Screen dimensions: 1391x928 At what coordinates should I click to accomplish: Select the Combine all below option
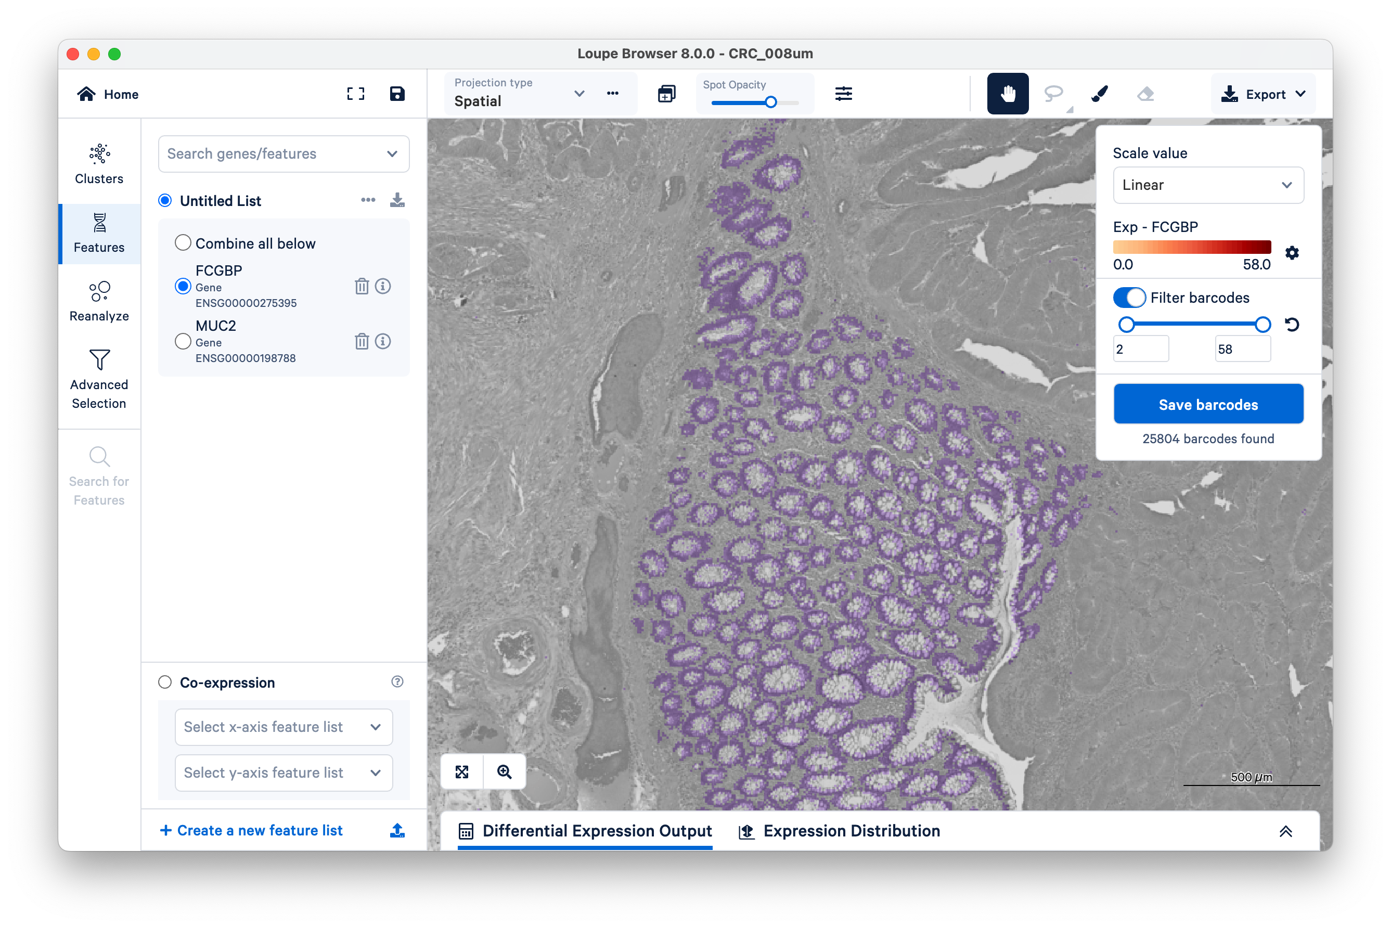[183, 243]
